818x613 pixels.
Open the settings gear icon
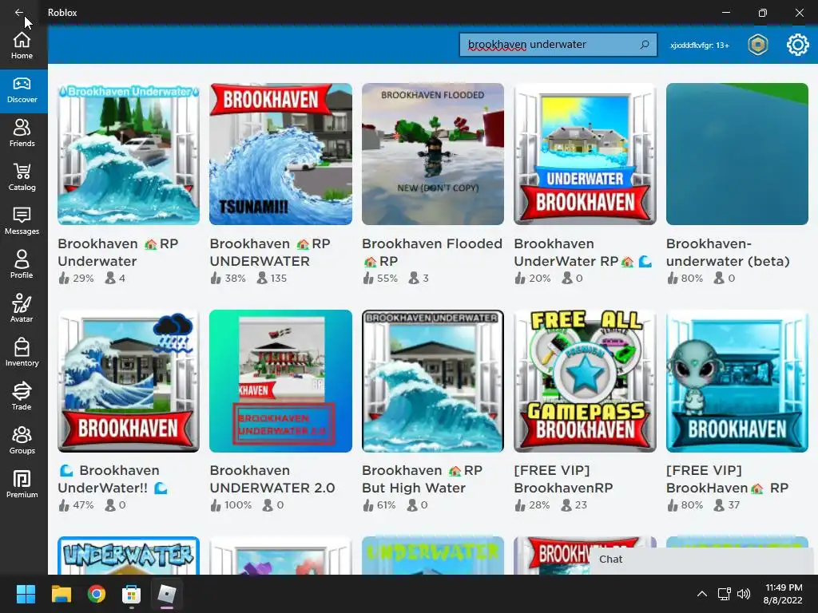(x=797, y=45)
